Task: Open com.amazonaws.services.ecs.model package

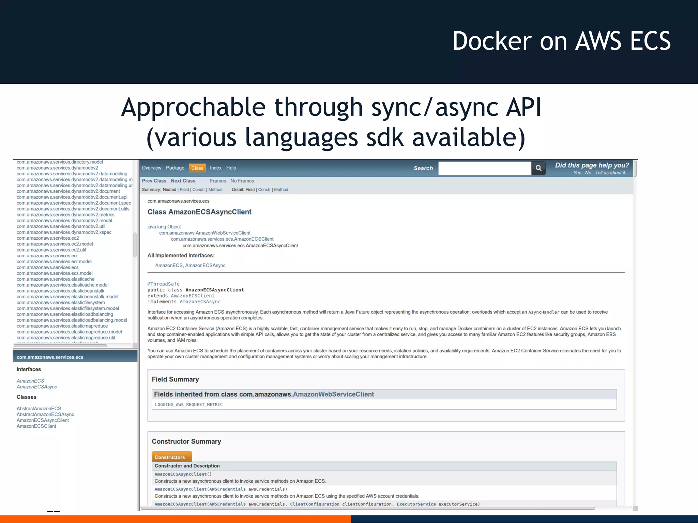Action: tap(55, 273)
